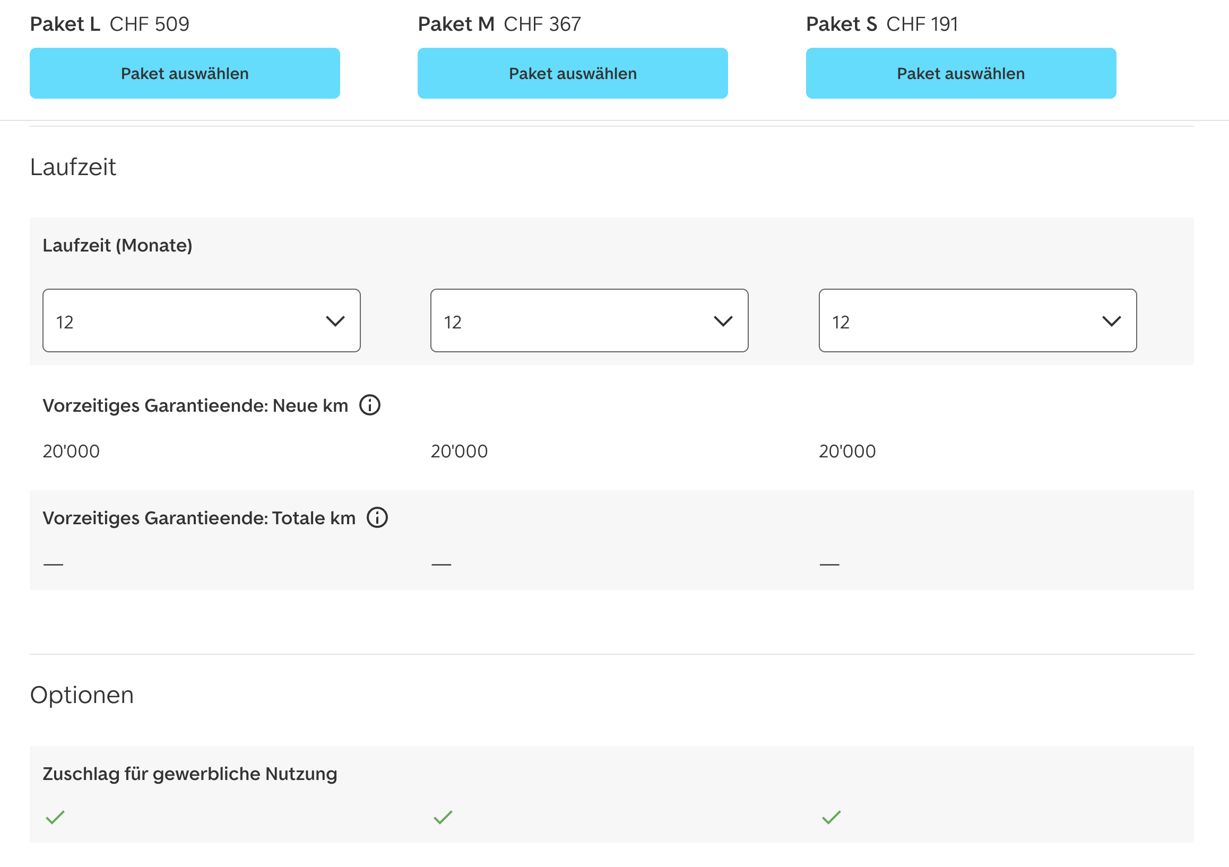Click info icon next to Totale km

(377, 517)
